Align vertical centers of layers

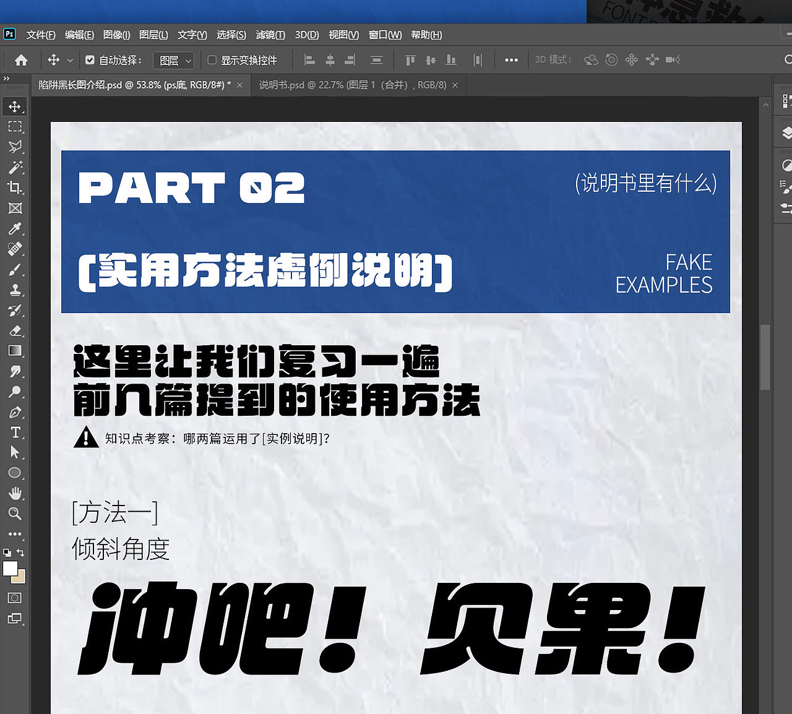pos(431,60)
